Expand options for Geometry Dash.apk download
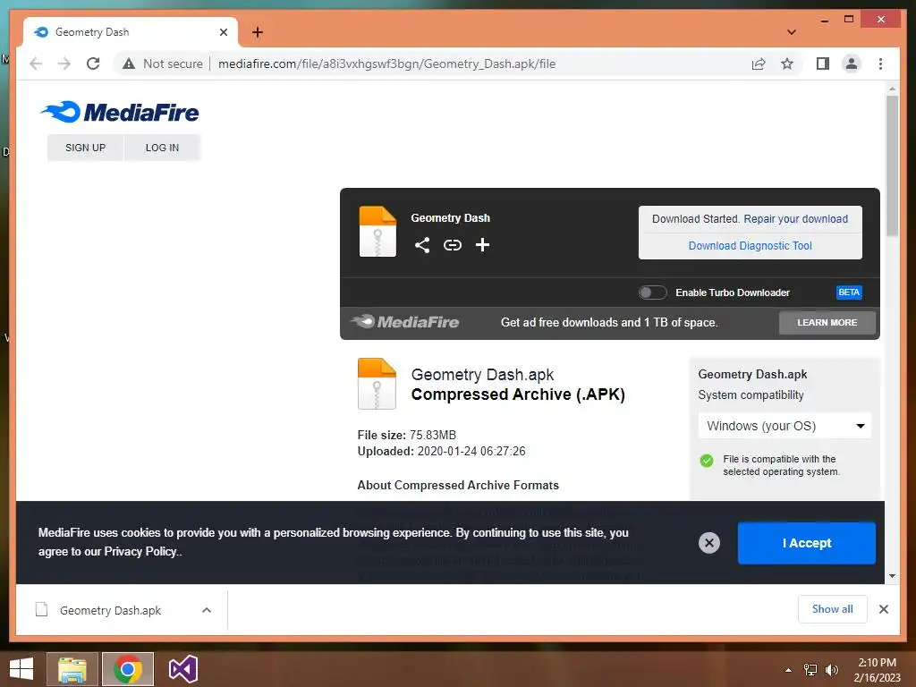Viewport: 916px width, 687px height. (207, 610)
